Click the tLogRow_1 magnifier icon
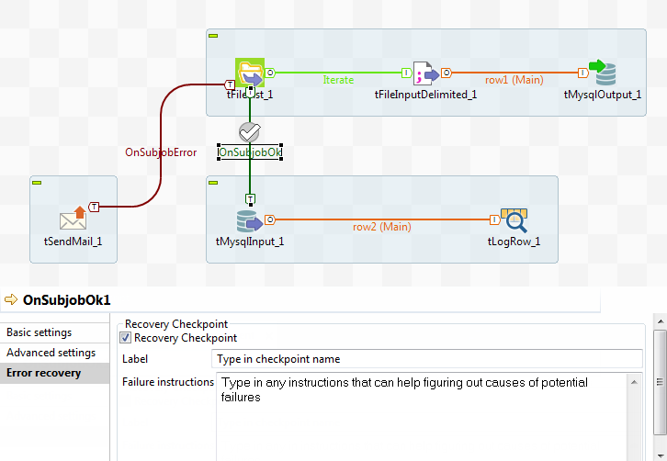The height and width of the screenshot is (461, 667). pos(514,219)
